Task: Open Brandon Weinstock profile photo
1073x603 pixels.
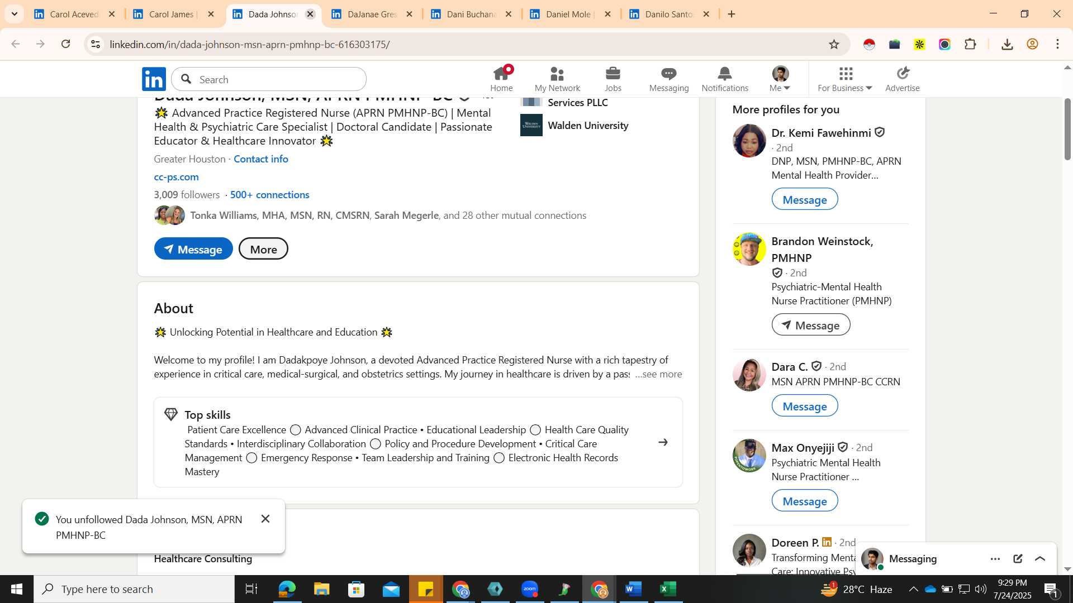Action: click(749, 249)
